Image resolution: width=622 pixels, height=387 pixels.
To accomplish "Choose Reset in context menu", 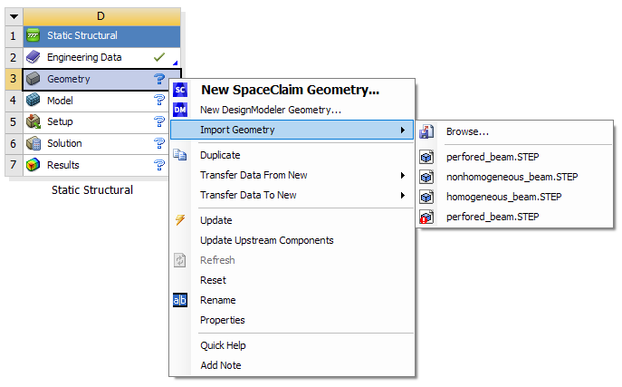I will [292, 280].
